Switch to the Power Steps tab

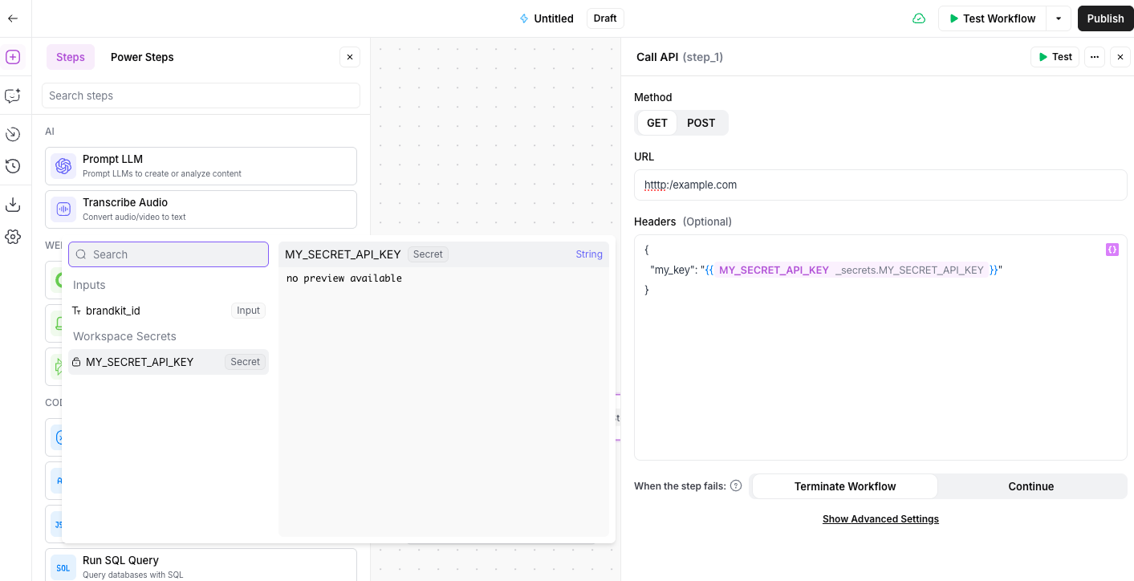click(x=142, y=57)
